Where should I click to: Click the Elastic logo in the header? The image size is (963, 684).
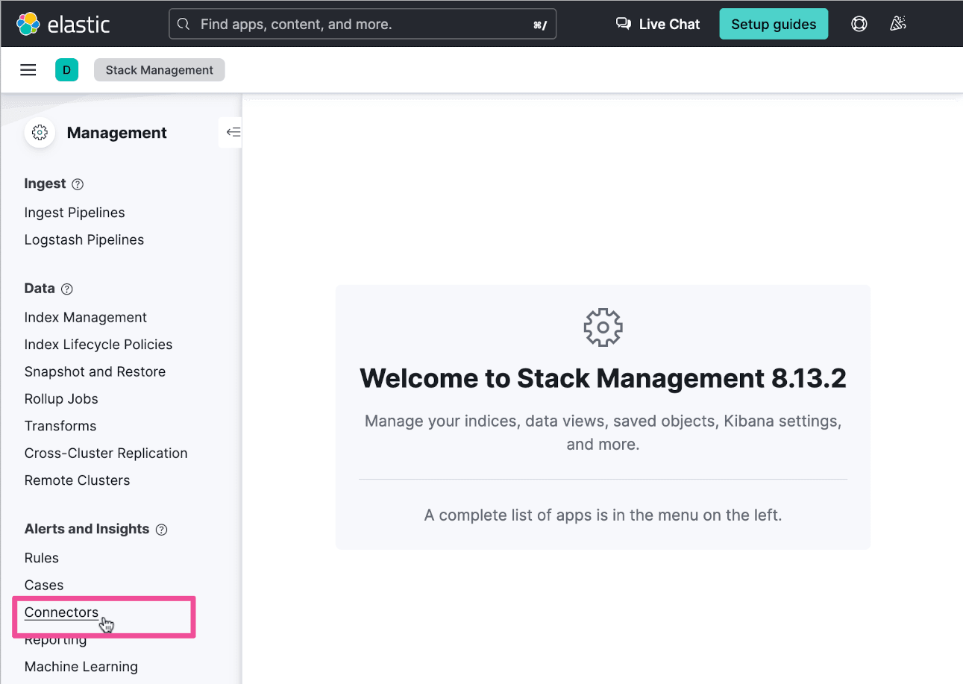[x=63, y=24]
